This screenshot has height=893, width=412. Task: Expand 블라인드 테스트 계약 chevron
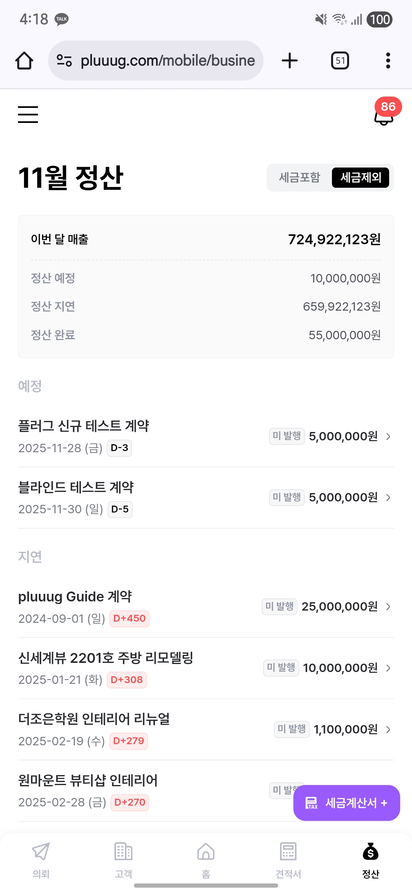388,498
